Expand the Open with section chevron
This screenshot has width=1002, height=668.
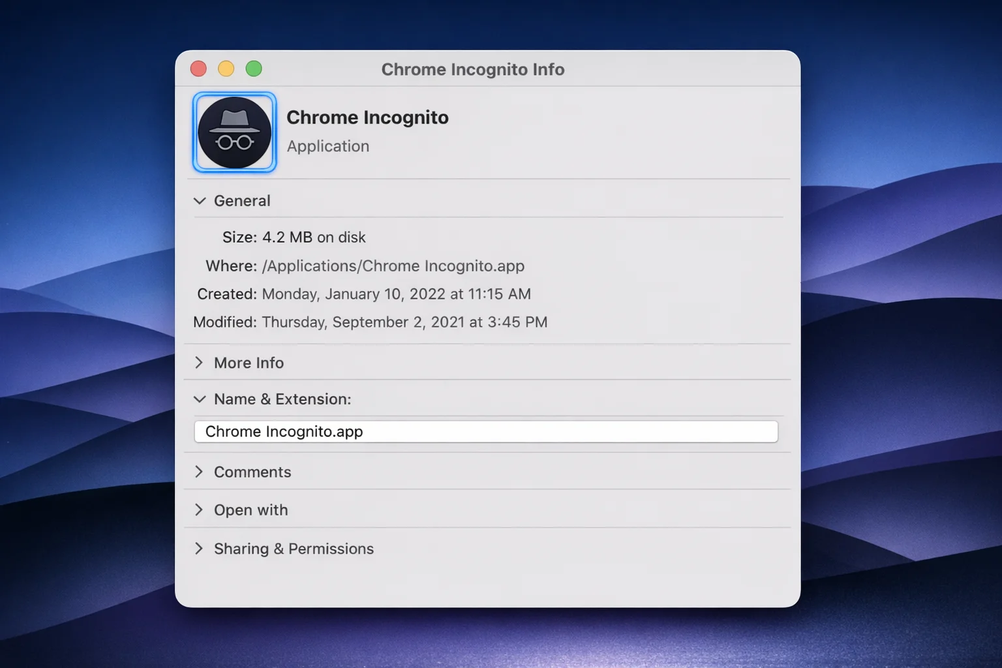pos(199,509)
